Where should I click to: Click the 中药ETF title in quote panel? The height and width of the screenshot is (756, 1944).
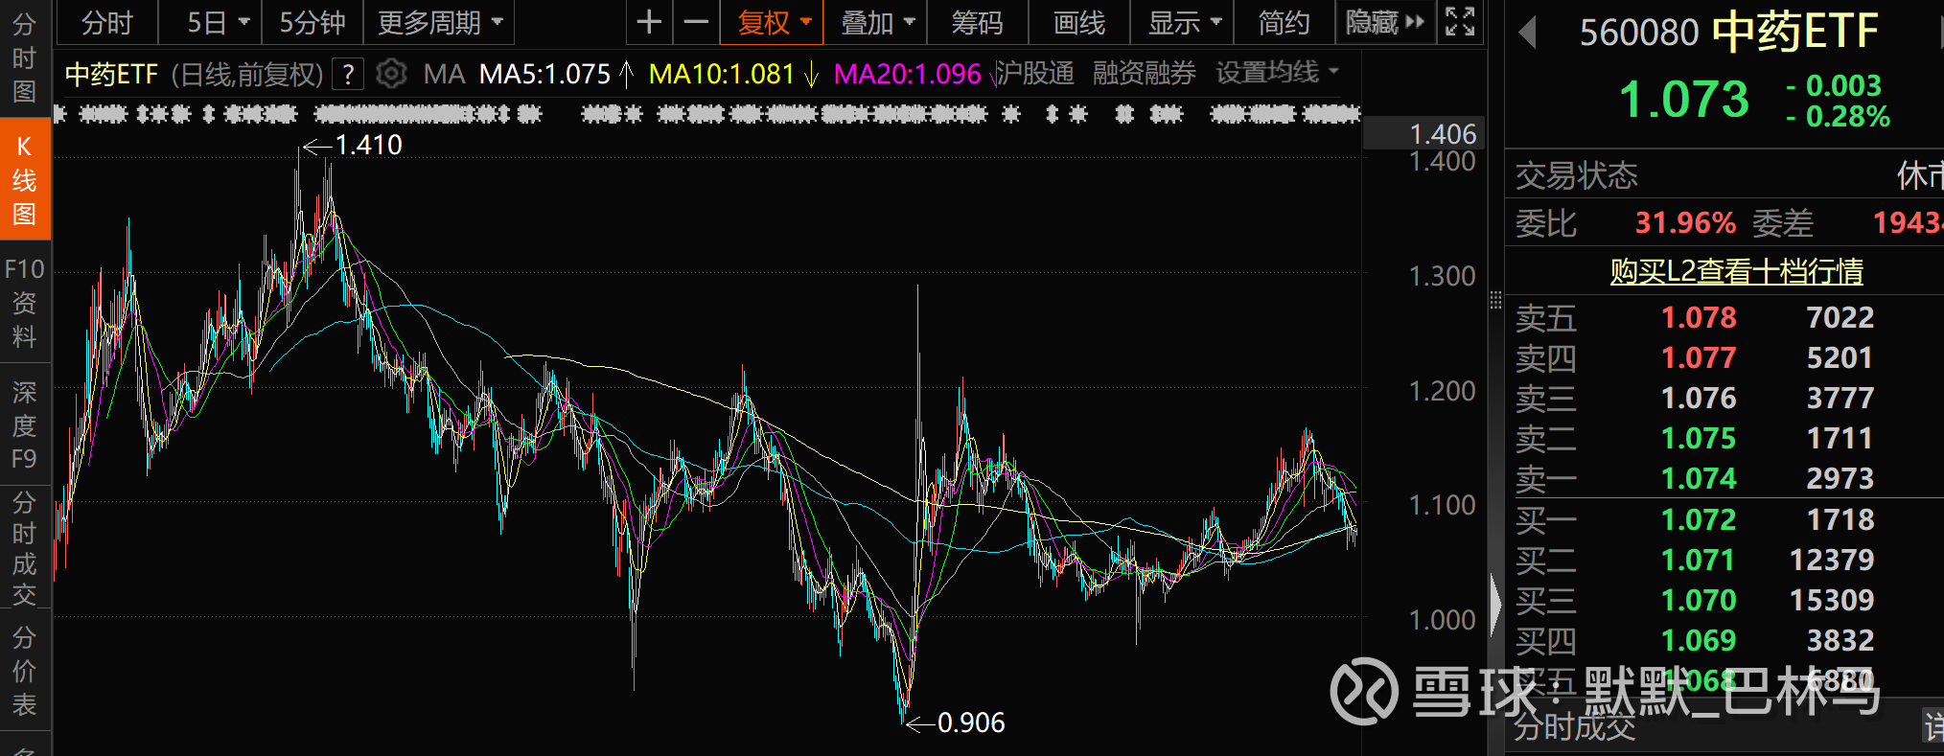coord(1794,33)
